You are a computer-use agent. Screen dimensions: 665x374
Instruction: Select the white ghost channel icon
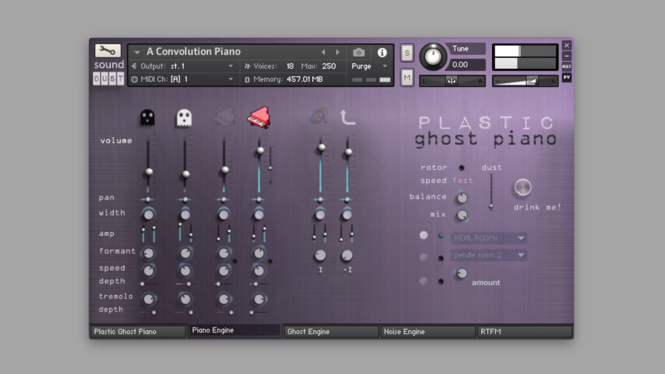point(184,117)
